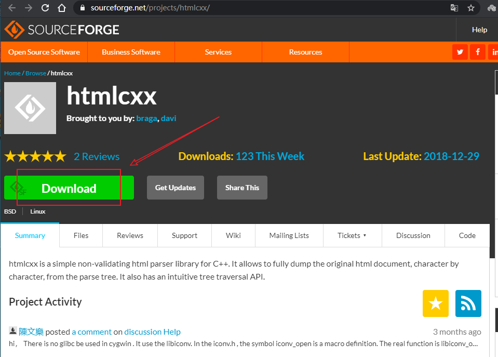The height and width of the screenshot is (357, 498).
Task: Open SourceForge's Twitter page via Twitter icon
Action: click(x=460, y=52)
